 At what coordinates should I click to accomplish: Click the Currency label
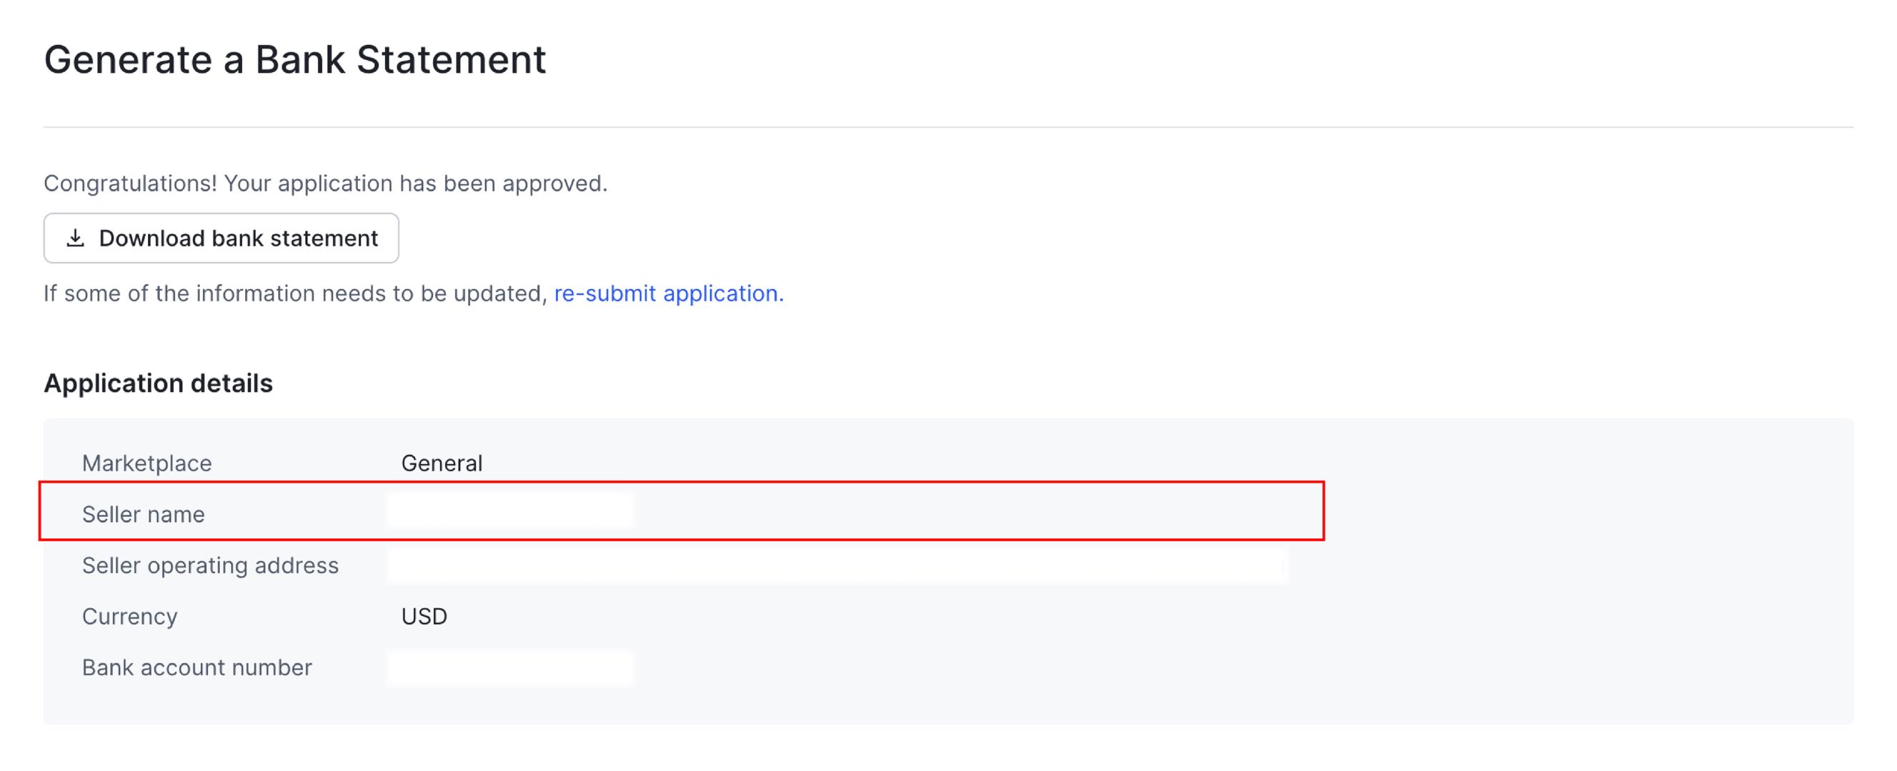click(x=129, y=617)
